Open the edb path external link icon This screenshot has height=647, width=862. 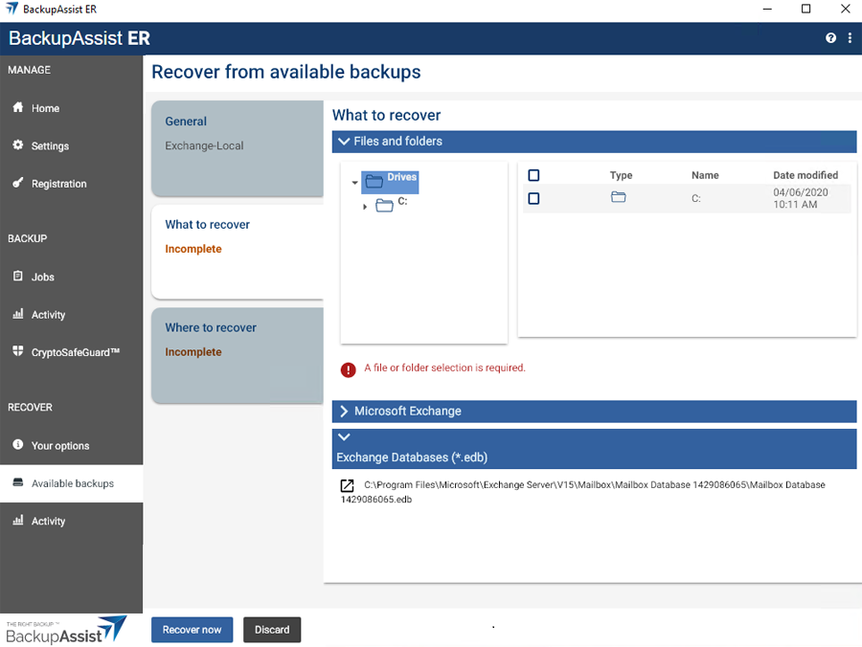click(347, 485)
